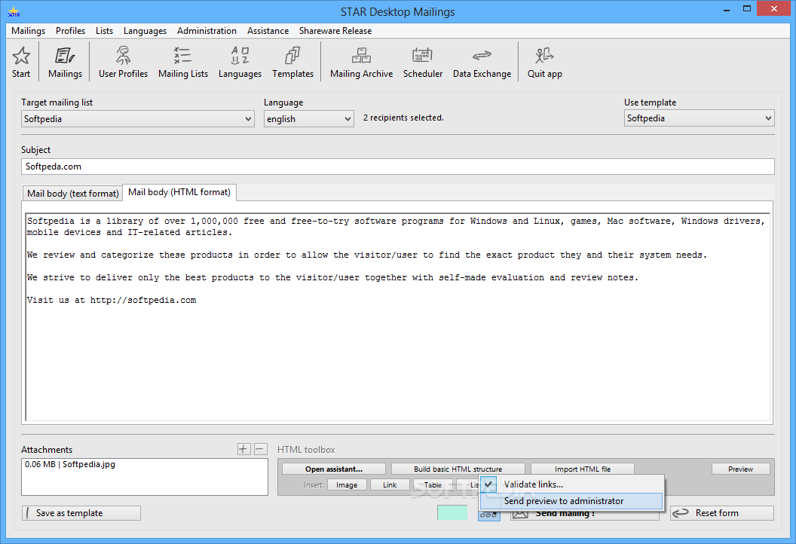Screen dimensions: 796x544
Task: Click the Reset form button
Action: 722,513
